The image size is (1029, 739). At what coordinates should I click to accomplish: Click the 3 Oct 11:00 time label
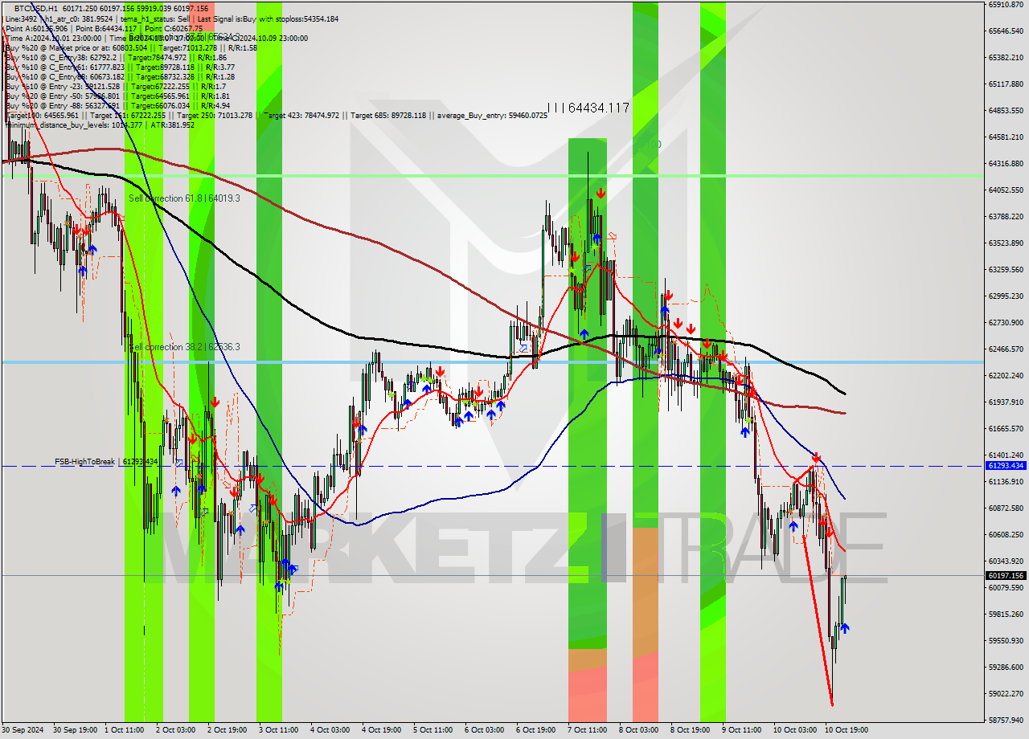click(x=279, y=730)
